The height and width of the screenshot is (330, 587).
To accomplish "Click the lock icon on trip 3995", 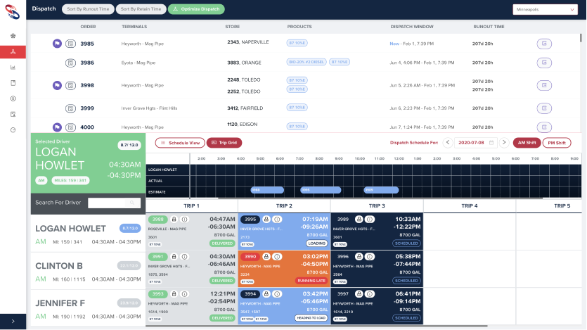I will click(x=266, y=219).
